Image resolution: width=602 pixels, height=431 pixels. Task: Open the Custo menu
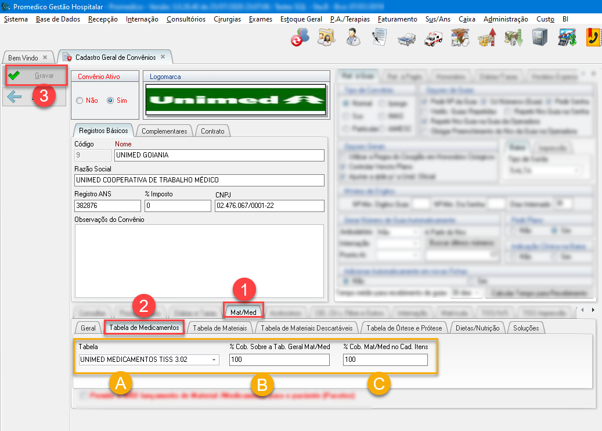click(x=545, y=19)
